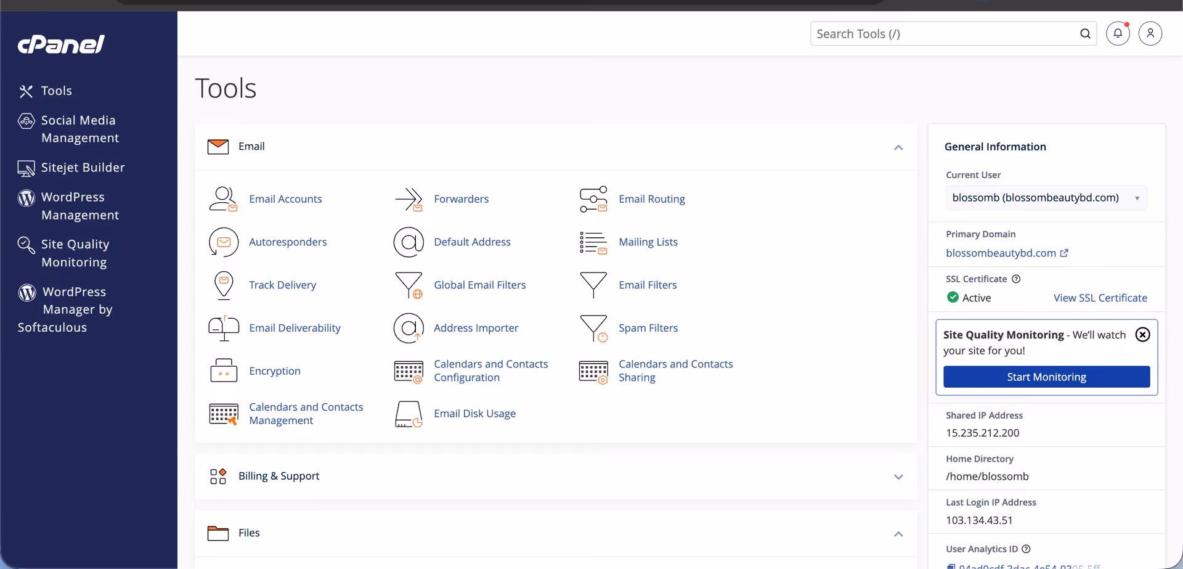
Task: Click the Email Filters funnel icon
Action: [593, 285]
